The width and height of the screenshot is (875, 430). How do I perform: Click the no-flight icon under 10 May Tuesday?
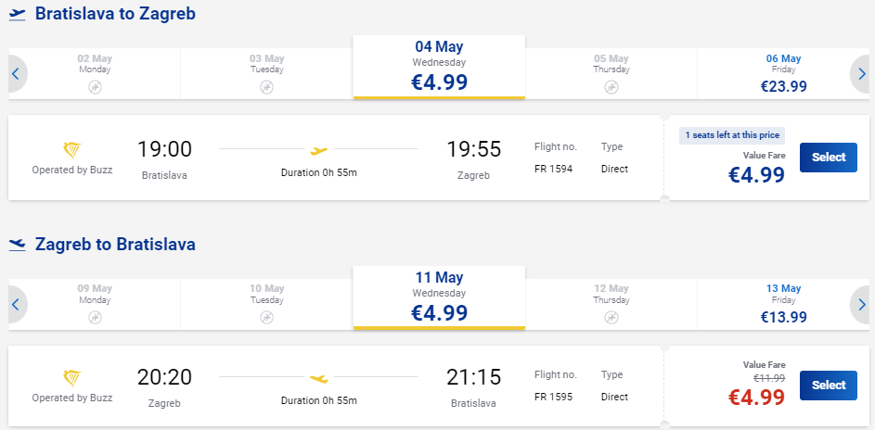(266, 318)
